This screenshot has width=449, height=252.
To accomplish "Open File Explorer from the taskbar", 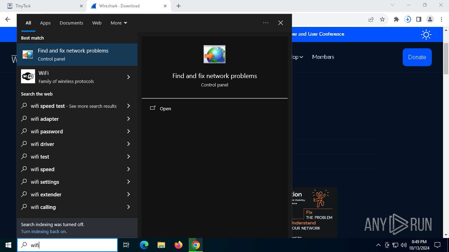I will point(161,245).
